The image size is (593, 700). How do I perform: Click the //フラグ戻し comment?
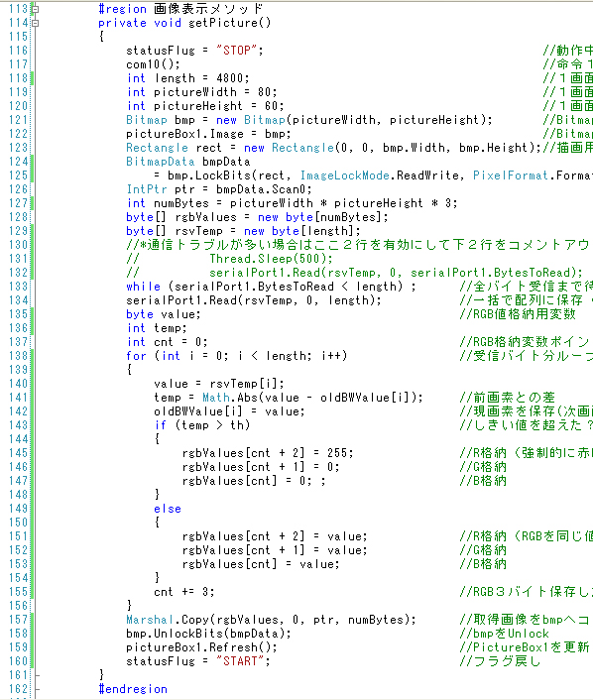pyautogui.click(x=500, y=661)
